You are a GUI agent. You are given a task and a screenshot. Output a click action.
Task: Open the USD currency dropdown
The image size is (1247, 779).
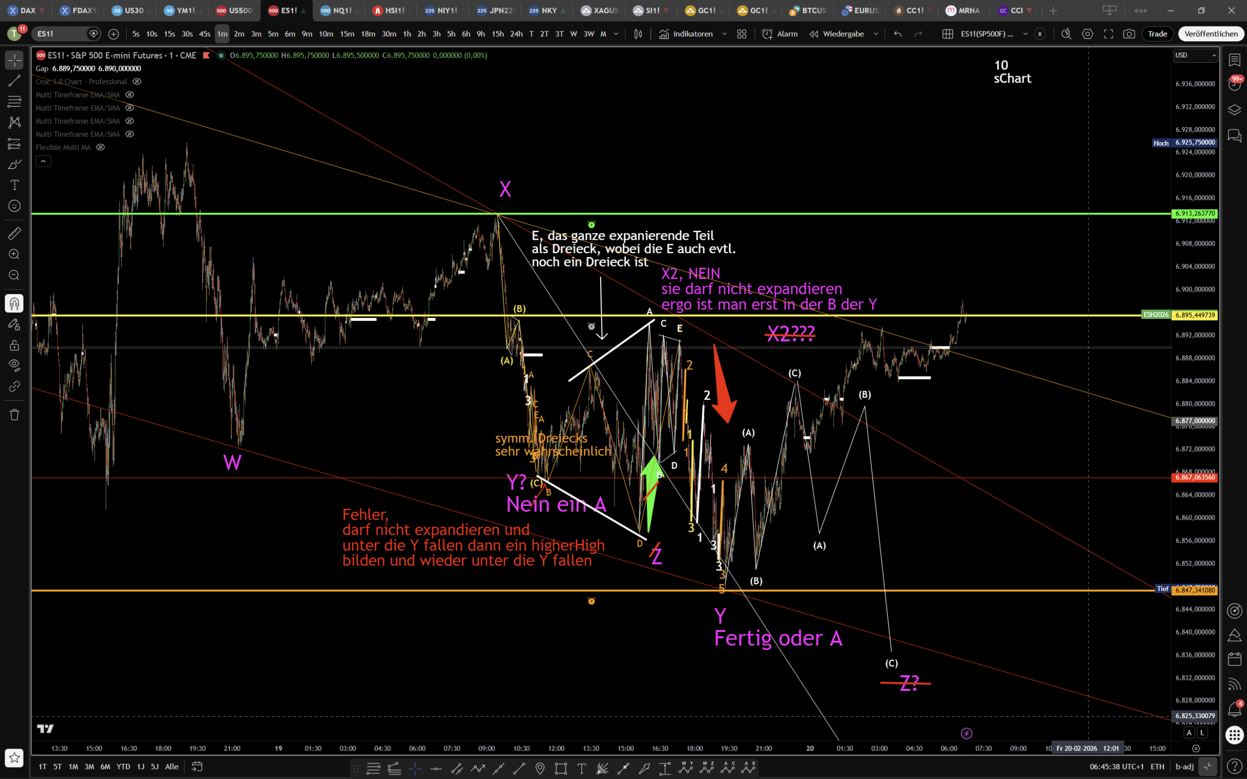coord(1195,55)
